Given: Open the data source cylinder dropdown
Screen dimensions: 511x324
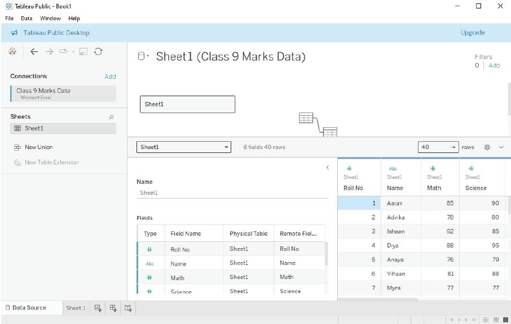Looking at the screenshot, I should point(143,56).
